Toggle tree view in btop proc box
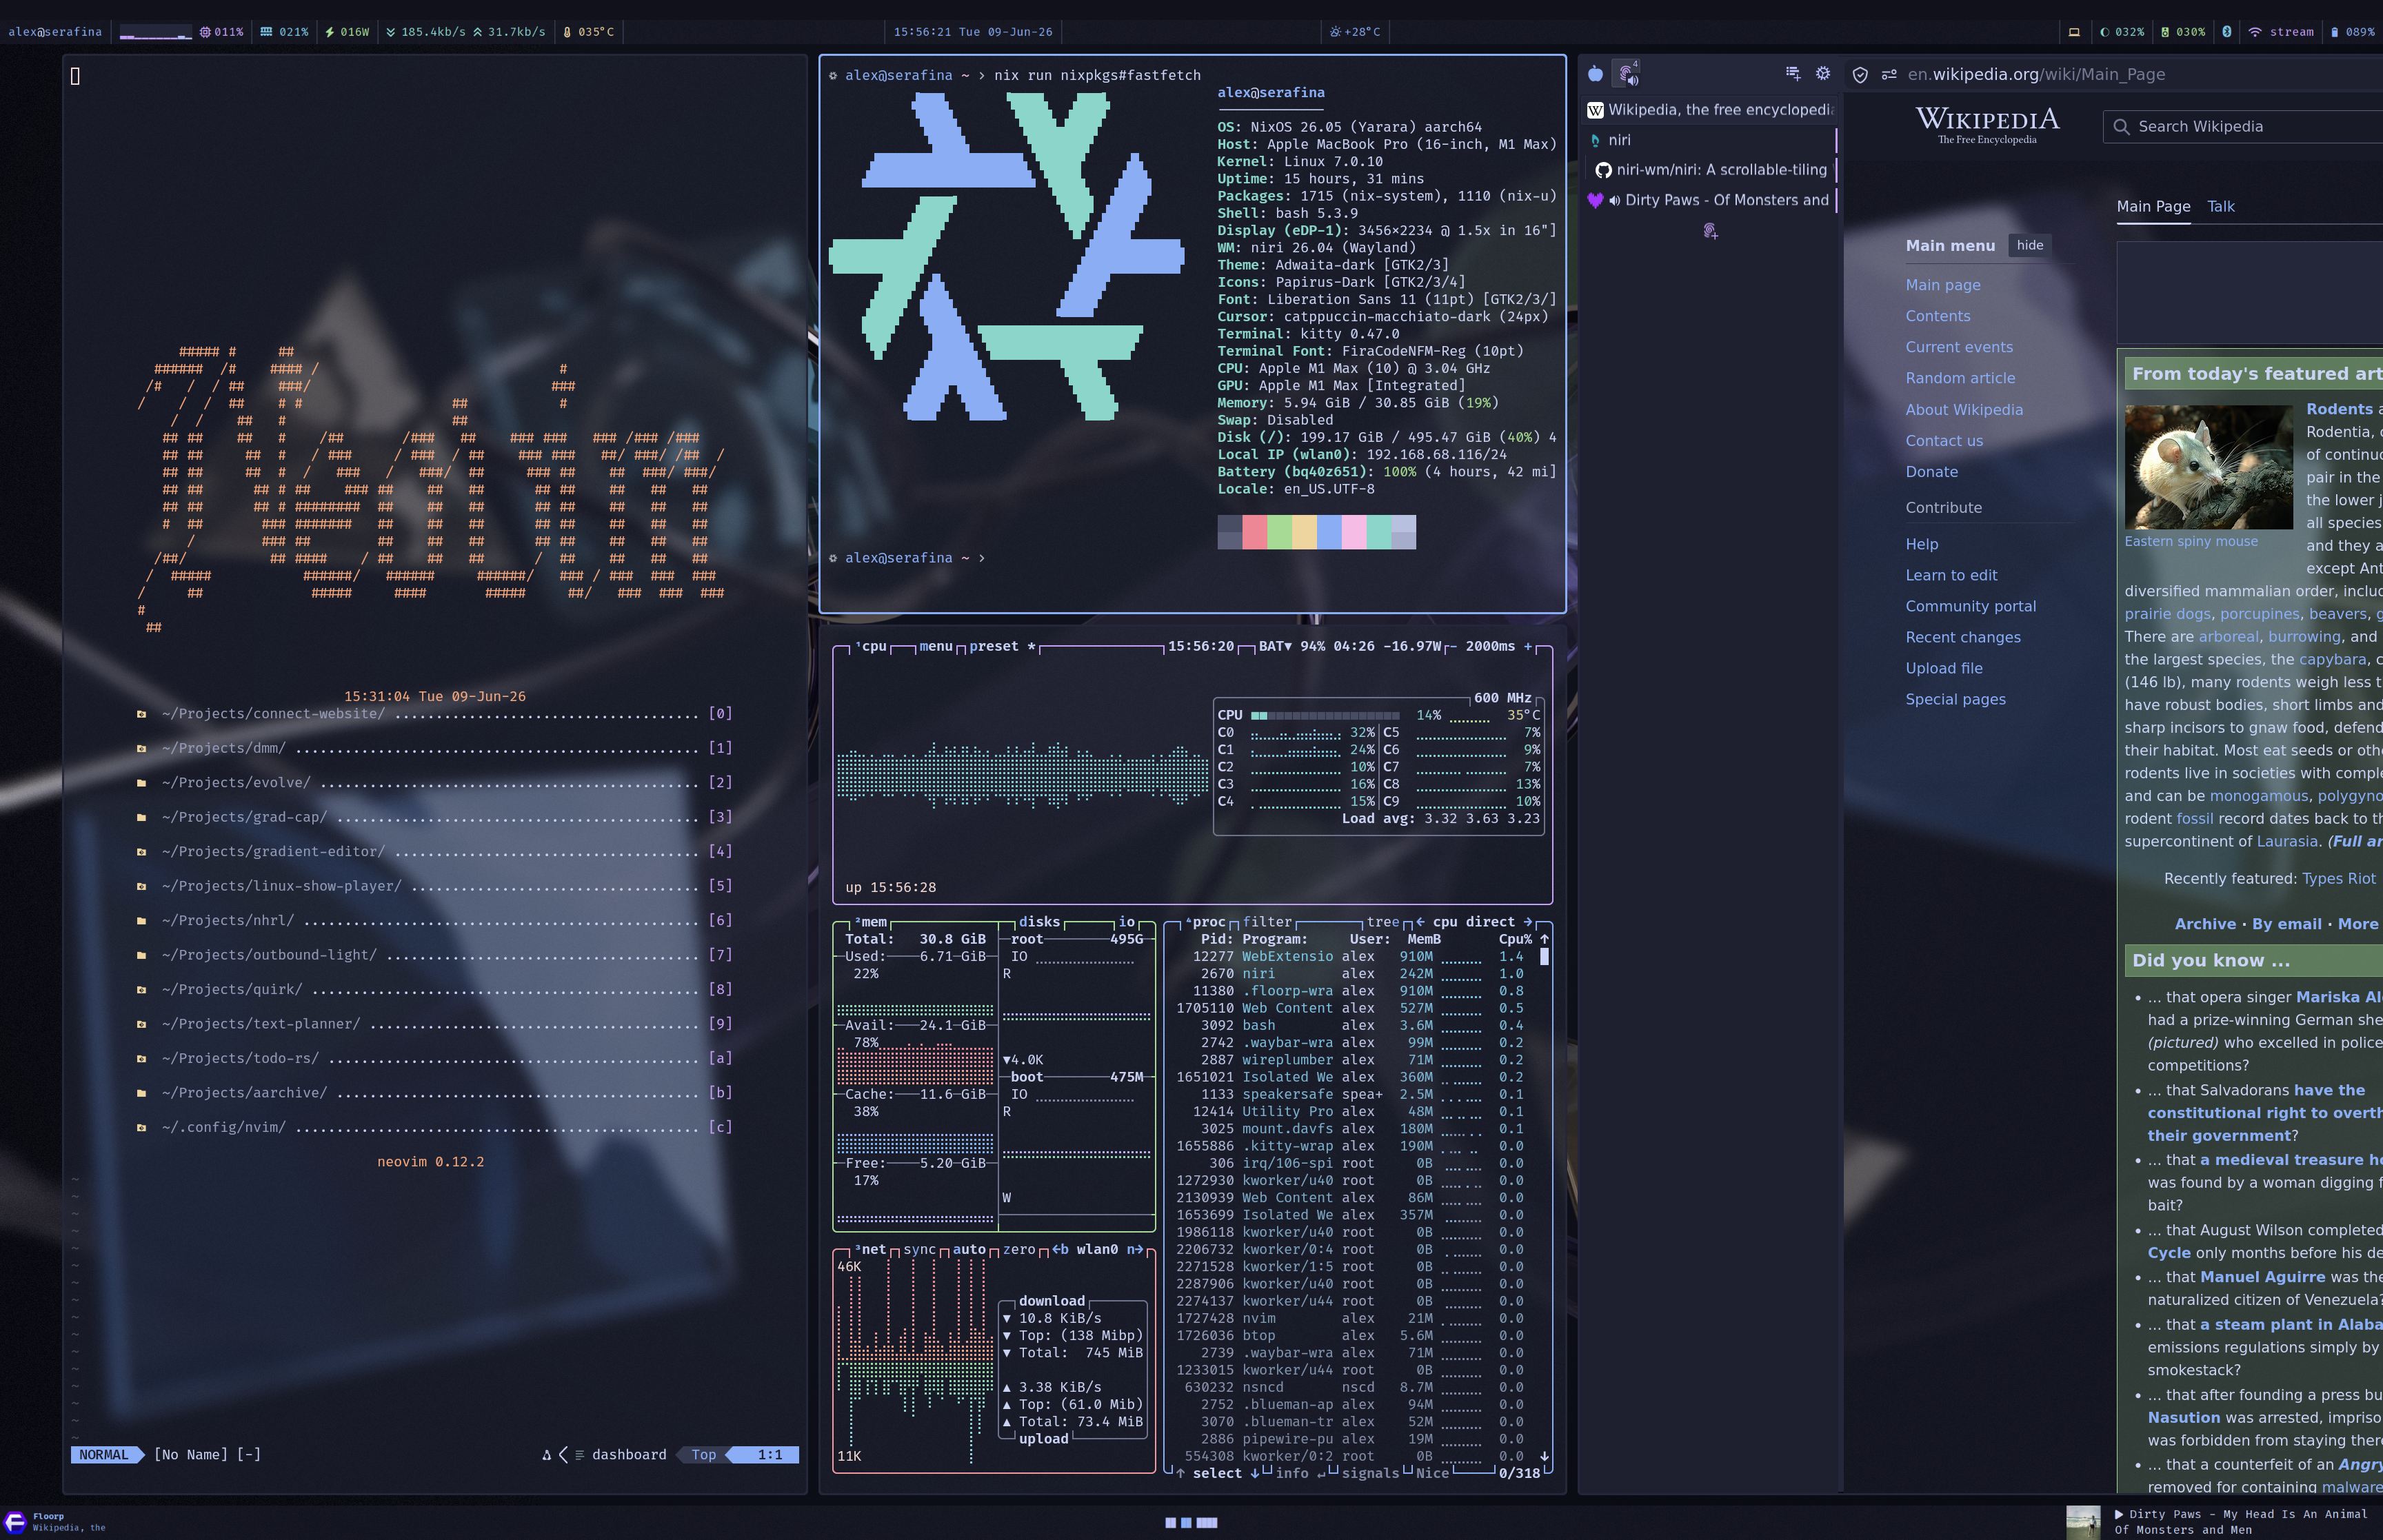The image size is (2383, 1540). point(1383,922)
